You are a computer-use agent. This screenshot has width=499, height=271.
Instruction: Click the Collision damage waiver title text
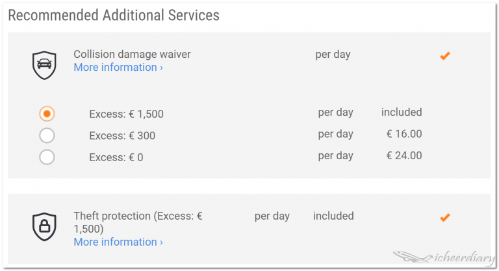[x=132, y=55]
